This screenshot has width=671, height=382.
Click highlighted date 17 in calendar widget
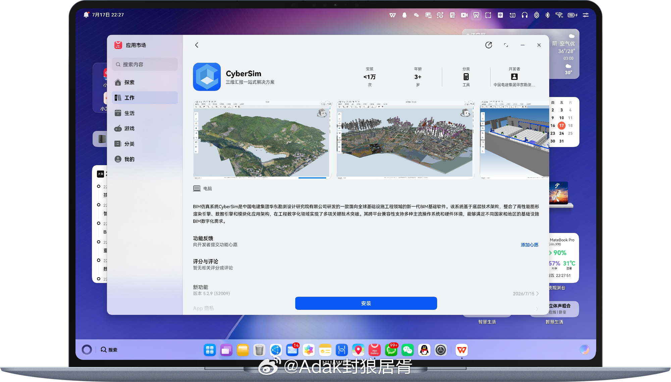[562, 126]
